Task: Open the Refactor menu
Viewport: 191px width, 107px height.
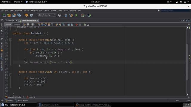Action: 34,11
